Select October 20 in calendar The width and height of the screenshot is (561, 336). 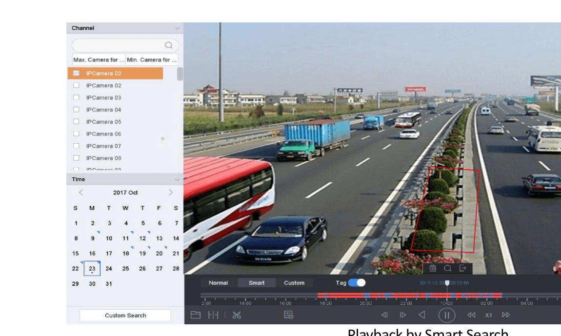[159, 254]
